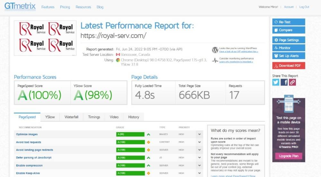The image size is (321, 177).
Task: Switch to the YSlow tab
Action: pos(50,117)
